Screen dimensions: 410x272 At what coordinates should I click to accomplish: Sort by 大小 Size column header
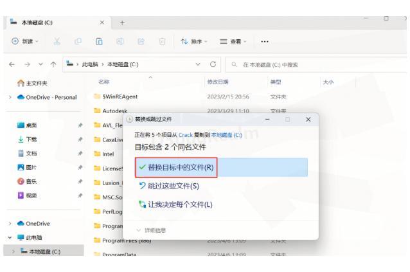[328, 82]
